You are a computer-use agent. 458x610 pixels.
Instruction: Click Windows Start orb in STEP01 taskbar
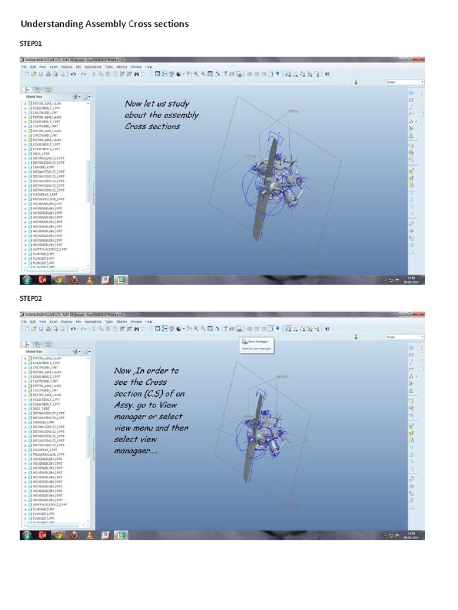click(26, 280)
